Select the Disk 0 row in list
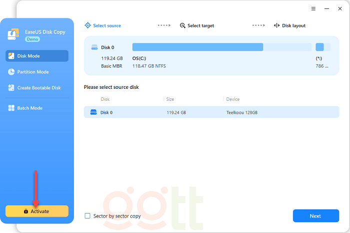The width and height of the screenshot is (350, 233). coord(211,112)
